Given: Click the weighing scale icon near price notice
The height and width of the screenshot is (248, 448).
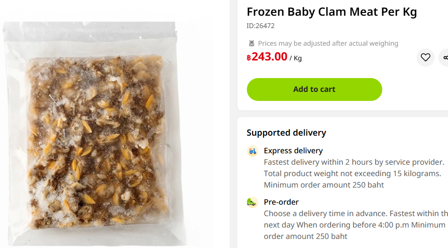Looking at the screenshot, I should point(252,43).
